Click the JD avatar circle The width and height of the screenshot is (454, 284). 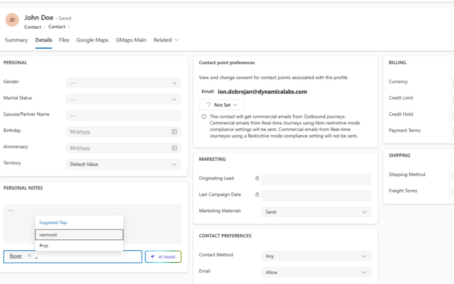tap(12, 20)
